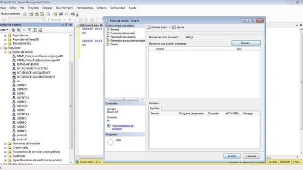Click the Estado page icon
The width and height of the screenshot is (303, 170).
pyautogui.click(x=107, y=44)
